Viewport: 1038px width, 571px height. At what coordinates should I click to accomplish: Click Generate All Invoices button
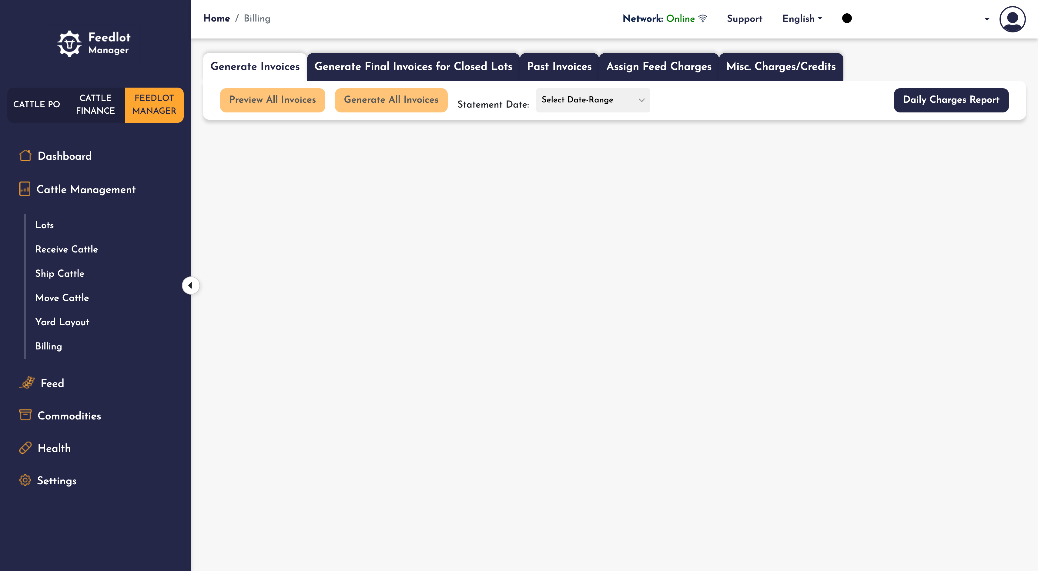pos(391,100)
